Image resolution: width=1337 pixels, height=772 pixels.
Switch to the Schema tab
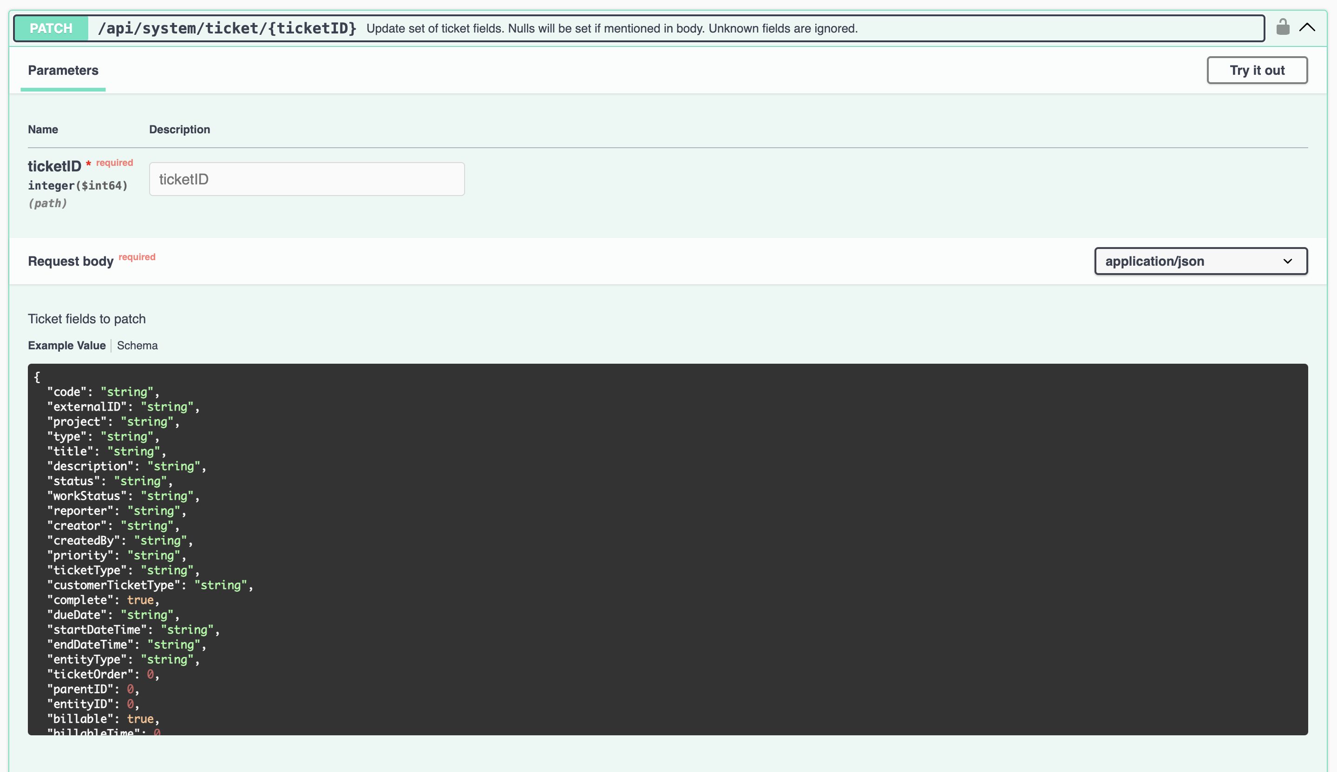(138, 346)
